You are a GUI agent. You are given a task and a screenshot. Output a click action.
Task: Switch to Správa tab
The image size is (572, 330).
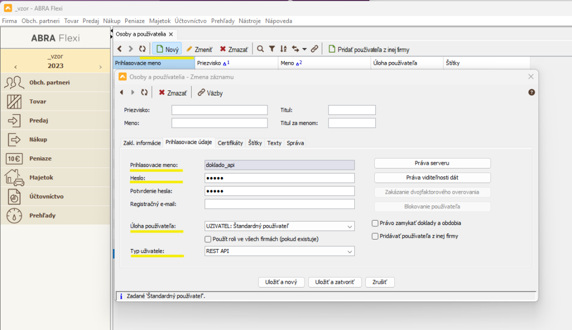coord(295,143)
